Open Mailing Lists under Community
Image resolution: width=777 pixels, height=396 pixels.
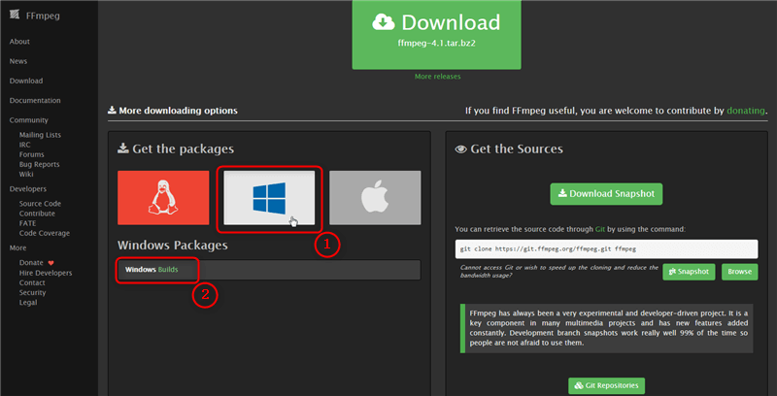tap(40, 135)
